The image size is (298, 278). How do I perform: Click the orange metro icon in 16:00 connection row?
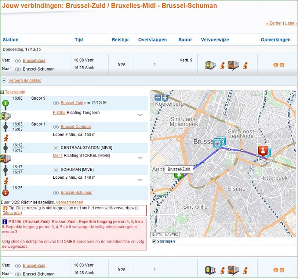[x=233, y=65]
